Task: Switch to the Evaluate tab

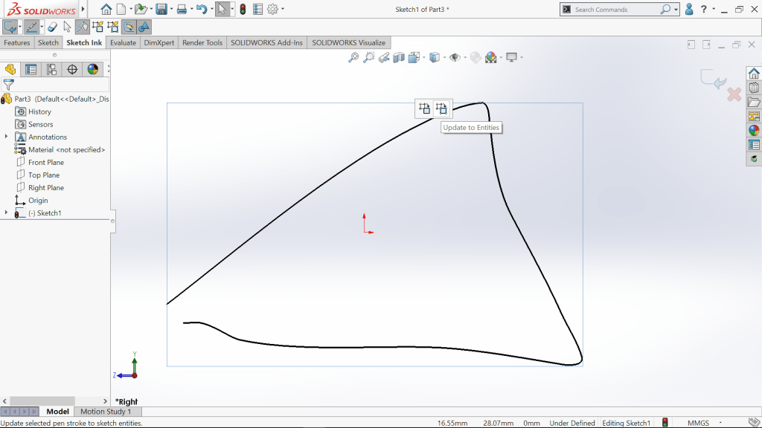Action: tap(123, 42)
